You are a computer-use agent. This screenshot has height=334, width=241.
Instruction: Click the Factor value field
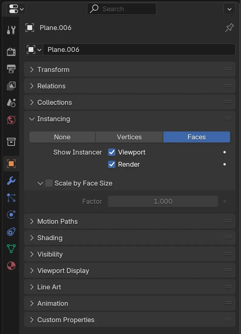tap(163, 201)
